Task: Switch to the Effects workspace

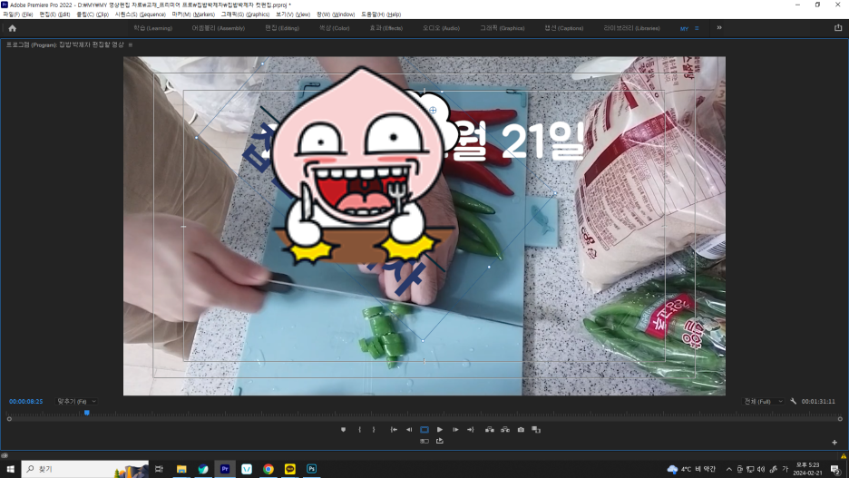Action: pos(386,28)
